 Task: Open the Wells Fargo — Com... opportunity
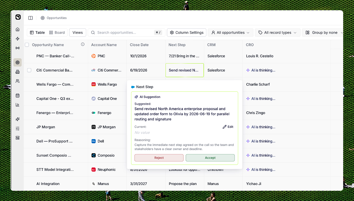[x=55, y=84]
